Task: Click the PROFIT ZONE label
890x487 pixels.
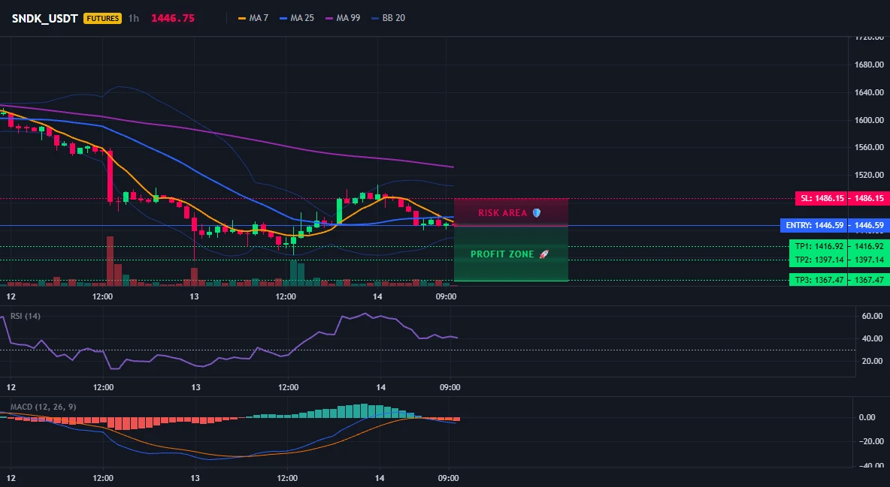Action: tap(502, 254)
